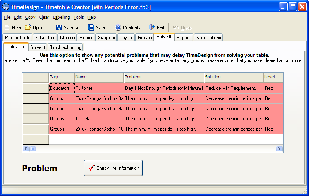Open the Troubleshooting sub-tab
This screenshot has width=309, height=196.
pyautogui.click(x=66, y=47)
